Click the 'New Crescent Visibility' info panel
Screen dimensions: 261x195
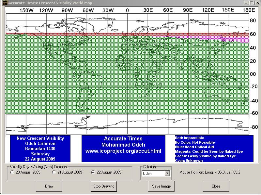(40, 149)
